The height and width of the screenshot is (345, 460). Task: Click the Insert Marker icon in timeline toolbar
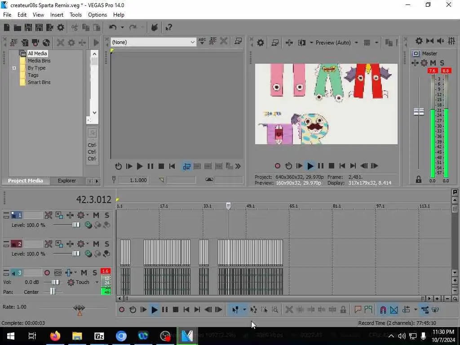coord(358,310)
